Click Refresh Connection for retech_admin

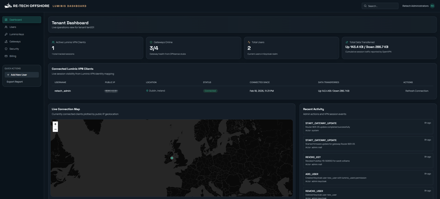[416, 91]
